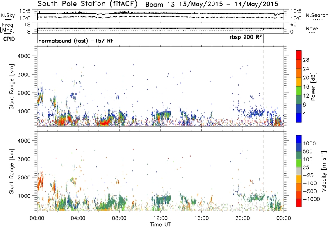Pick Power colorbar segment between 20 and 24
This screenshot has height=227, width=328.
(x=299, y=73)
